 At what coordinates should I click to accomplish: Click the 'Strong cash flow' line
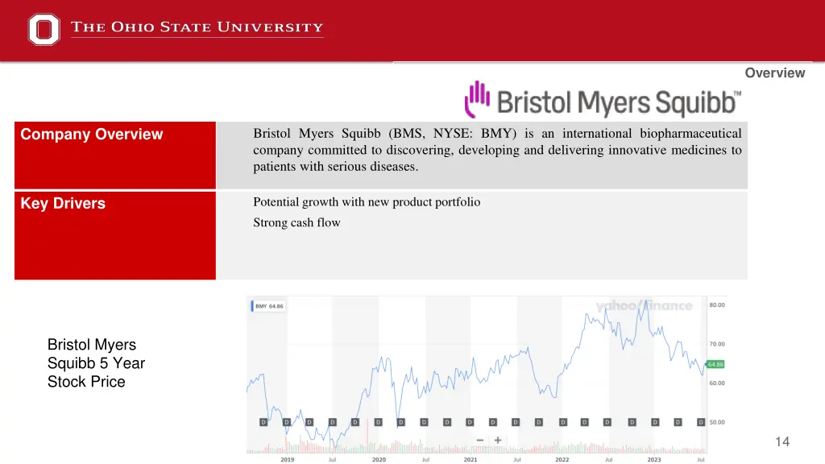pyautogui.click(x=296, y=222)
